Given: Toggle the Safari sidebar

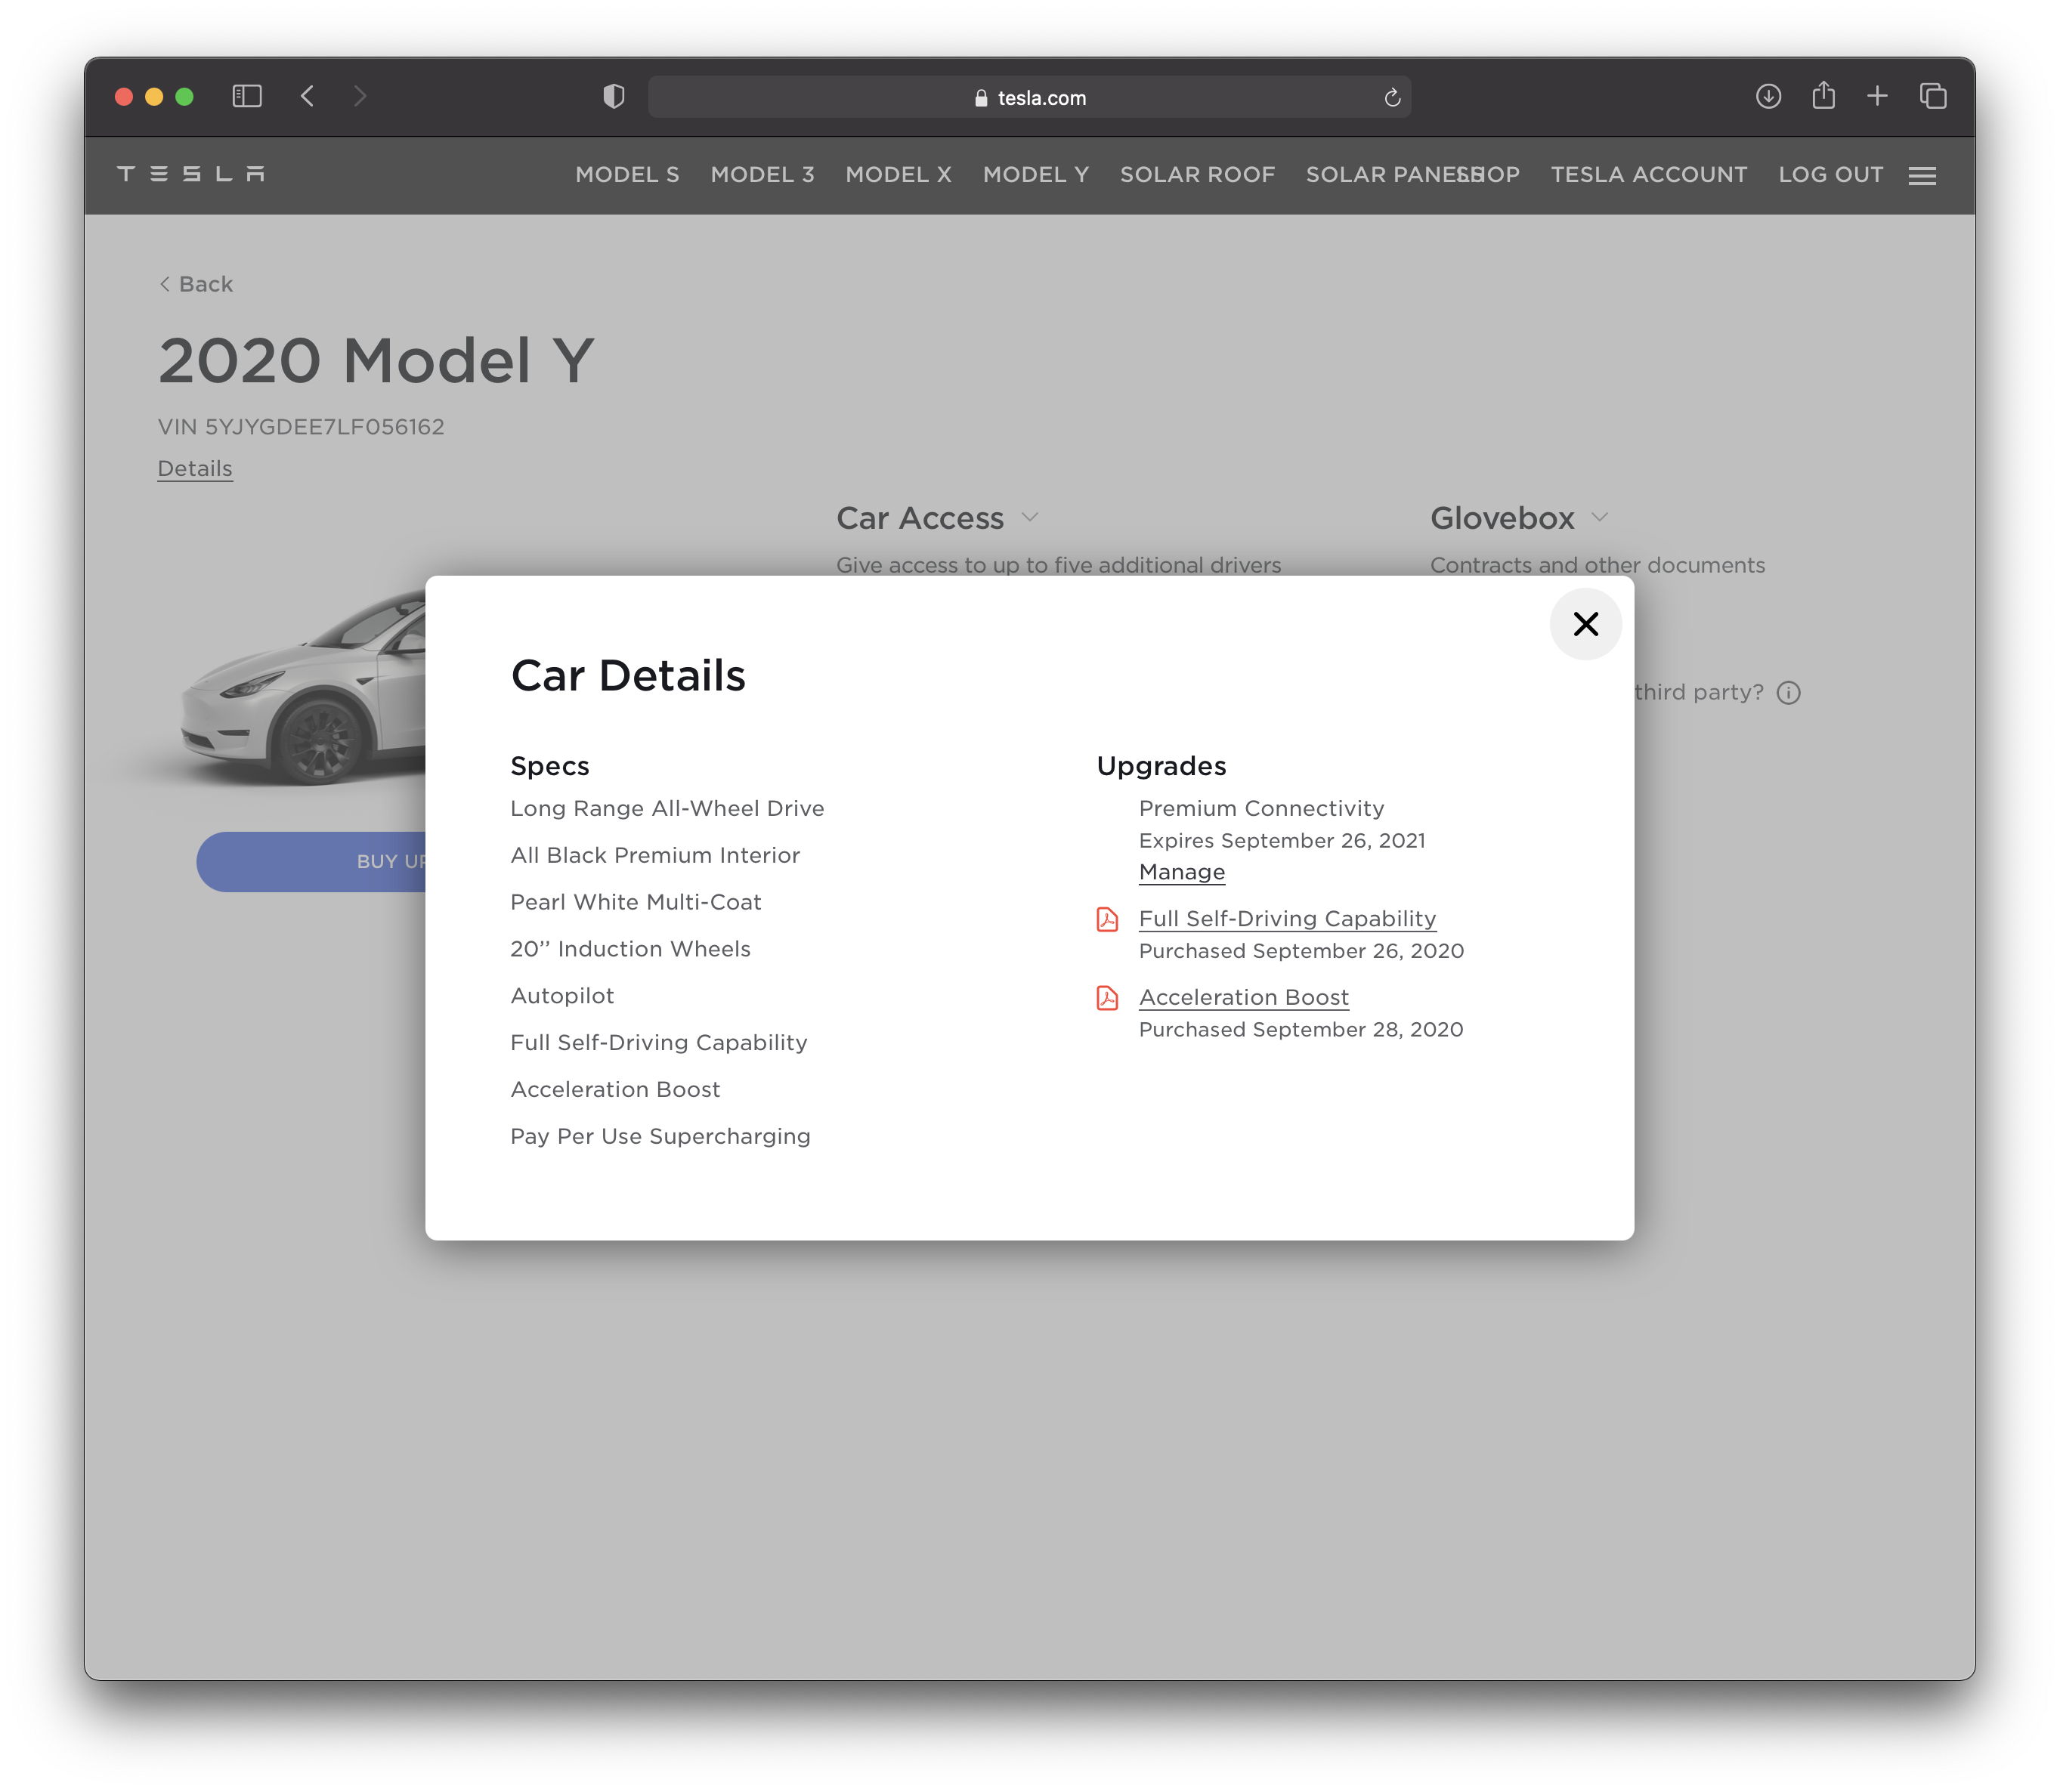Looking at the screenshot, I should coord(247,96).
